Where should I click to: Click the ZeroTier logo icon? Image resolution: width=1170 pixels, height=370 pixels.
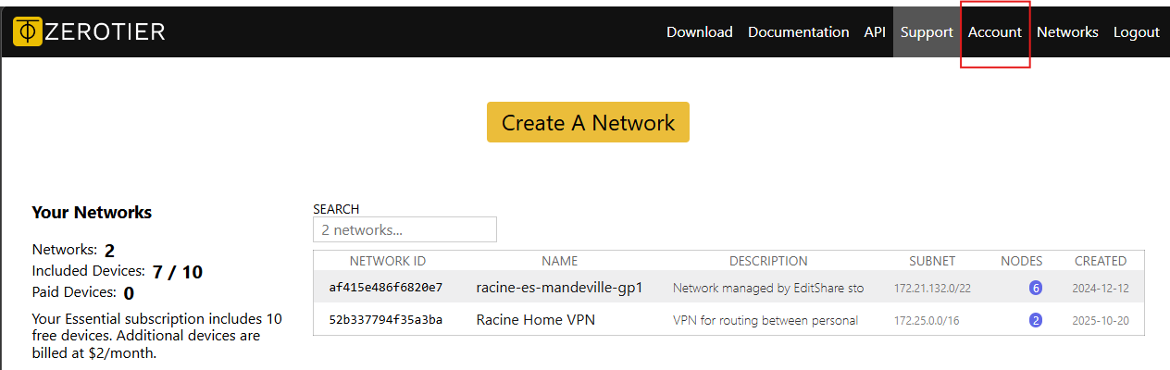pos(28,31)
